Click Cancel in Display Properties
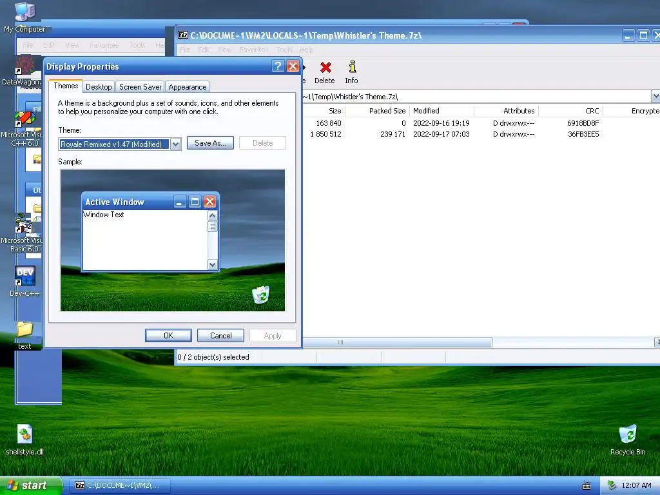The width and height of the screenshot is (660, 495). (220, 335)
